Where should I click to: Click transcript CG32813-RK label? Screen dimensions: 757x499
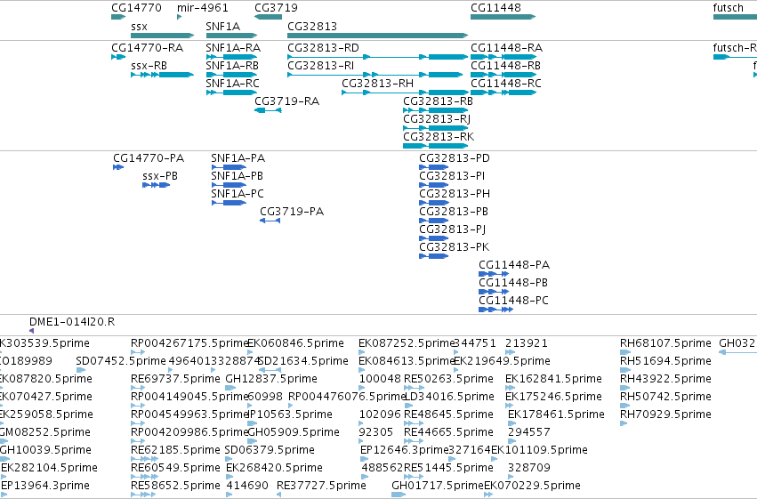(439, 137)
